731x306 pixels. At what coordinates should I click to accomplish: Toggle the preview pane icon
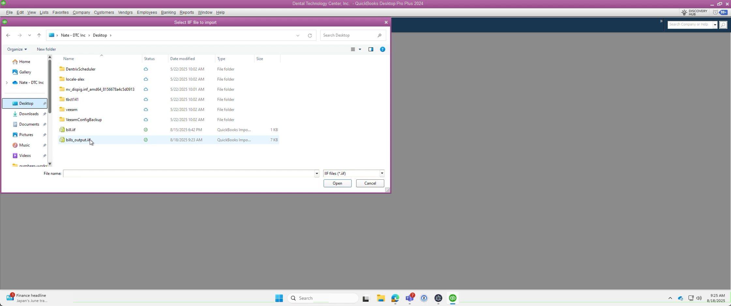[371, 49]
